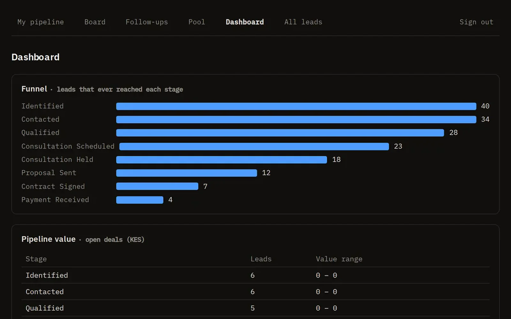The width and height of the screenshot is (511, 319).
Task: Click the Identified label in the funnel
Action: coord(42,106)
